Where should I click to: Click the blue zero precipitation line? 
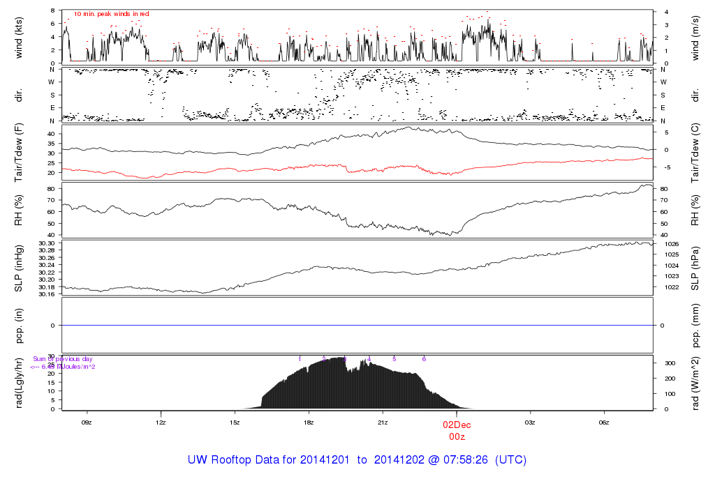357,326
